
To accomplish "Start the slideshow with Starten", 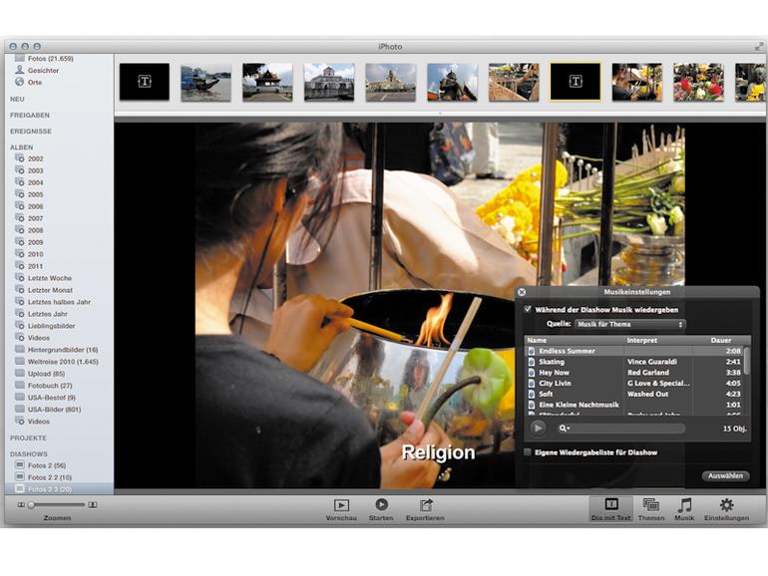I will click(x=381, y=504).
